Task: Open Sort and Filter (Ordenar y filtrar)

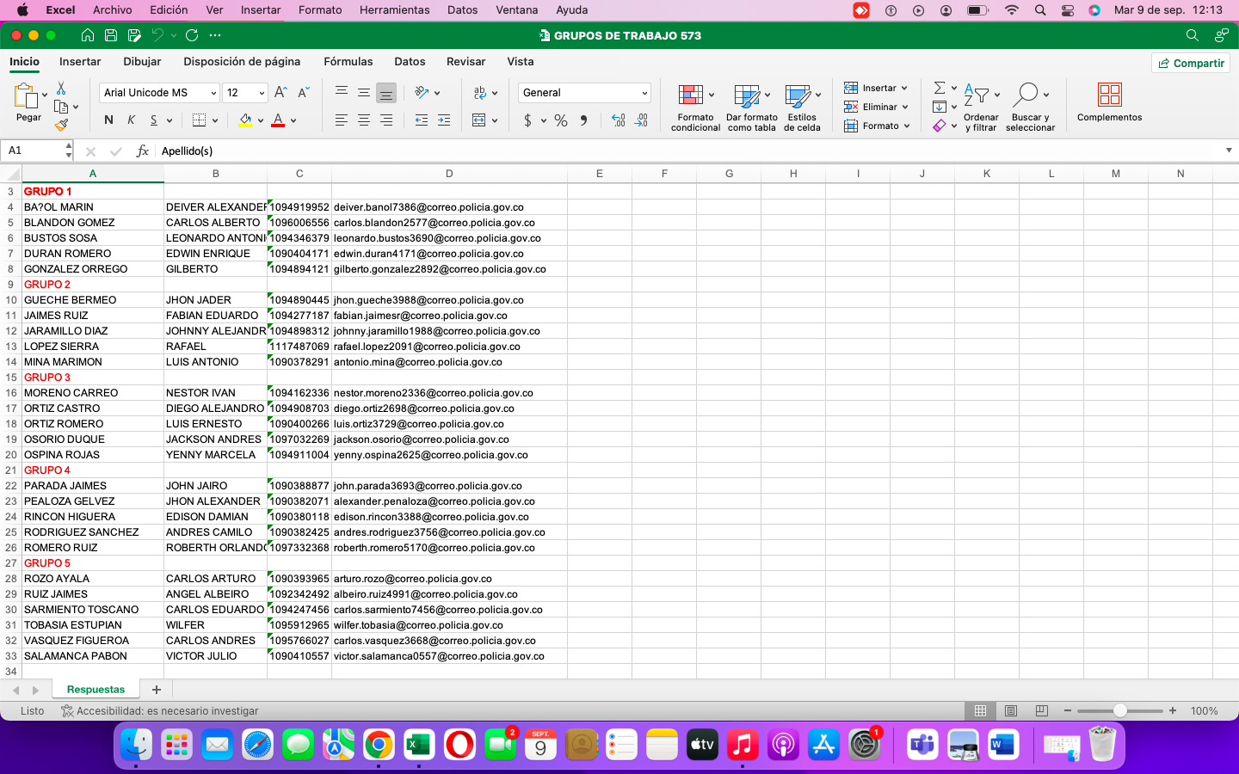Action: click(981, 107)
